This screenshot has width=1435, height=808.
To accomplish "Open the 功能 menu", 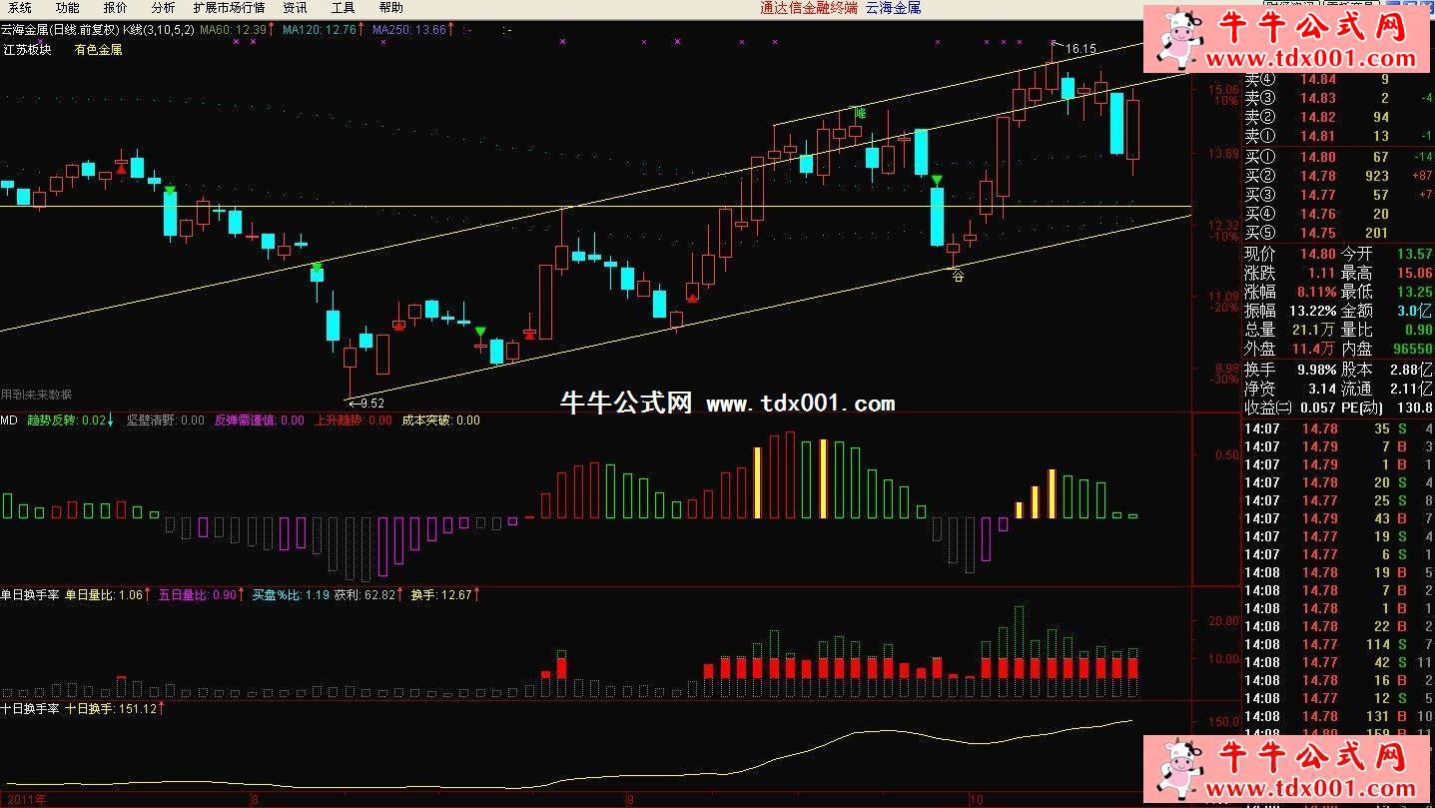I will [67, 8].
